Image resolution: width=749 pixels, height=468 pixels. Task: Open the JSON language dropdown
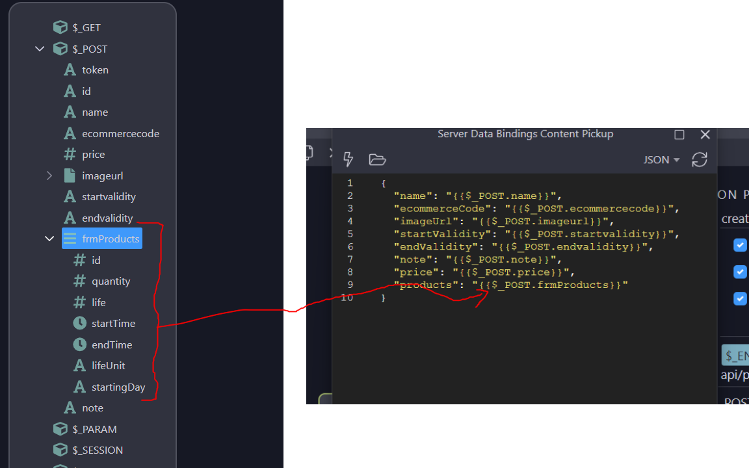661,160
